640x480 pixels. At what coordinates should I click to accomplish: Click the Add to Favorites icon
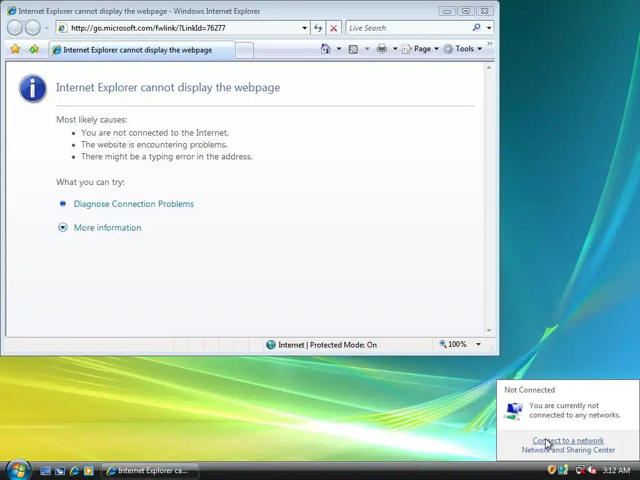coord(34,49)
